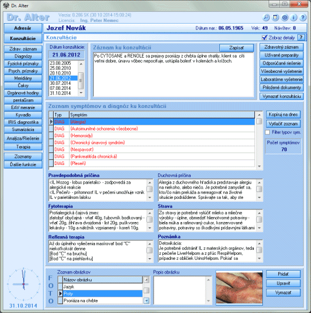Open Zoznamy sidebar item
Viewport: 311px width, 313px height.
pos(23,156)
